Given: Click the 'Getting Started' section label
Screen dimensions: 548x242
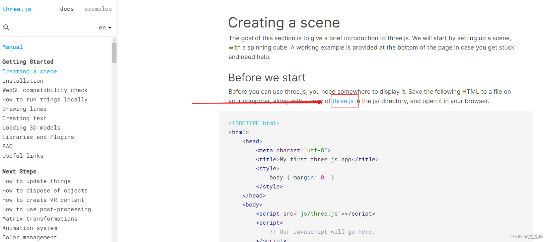Looking at the screenshot, I should pos(28,62).
